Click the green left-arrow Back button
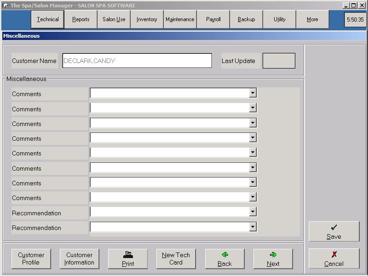 coord(224,259)
